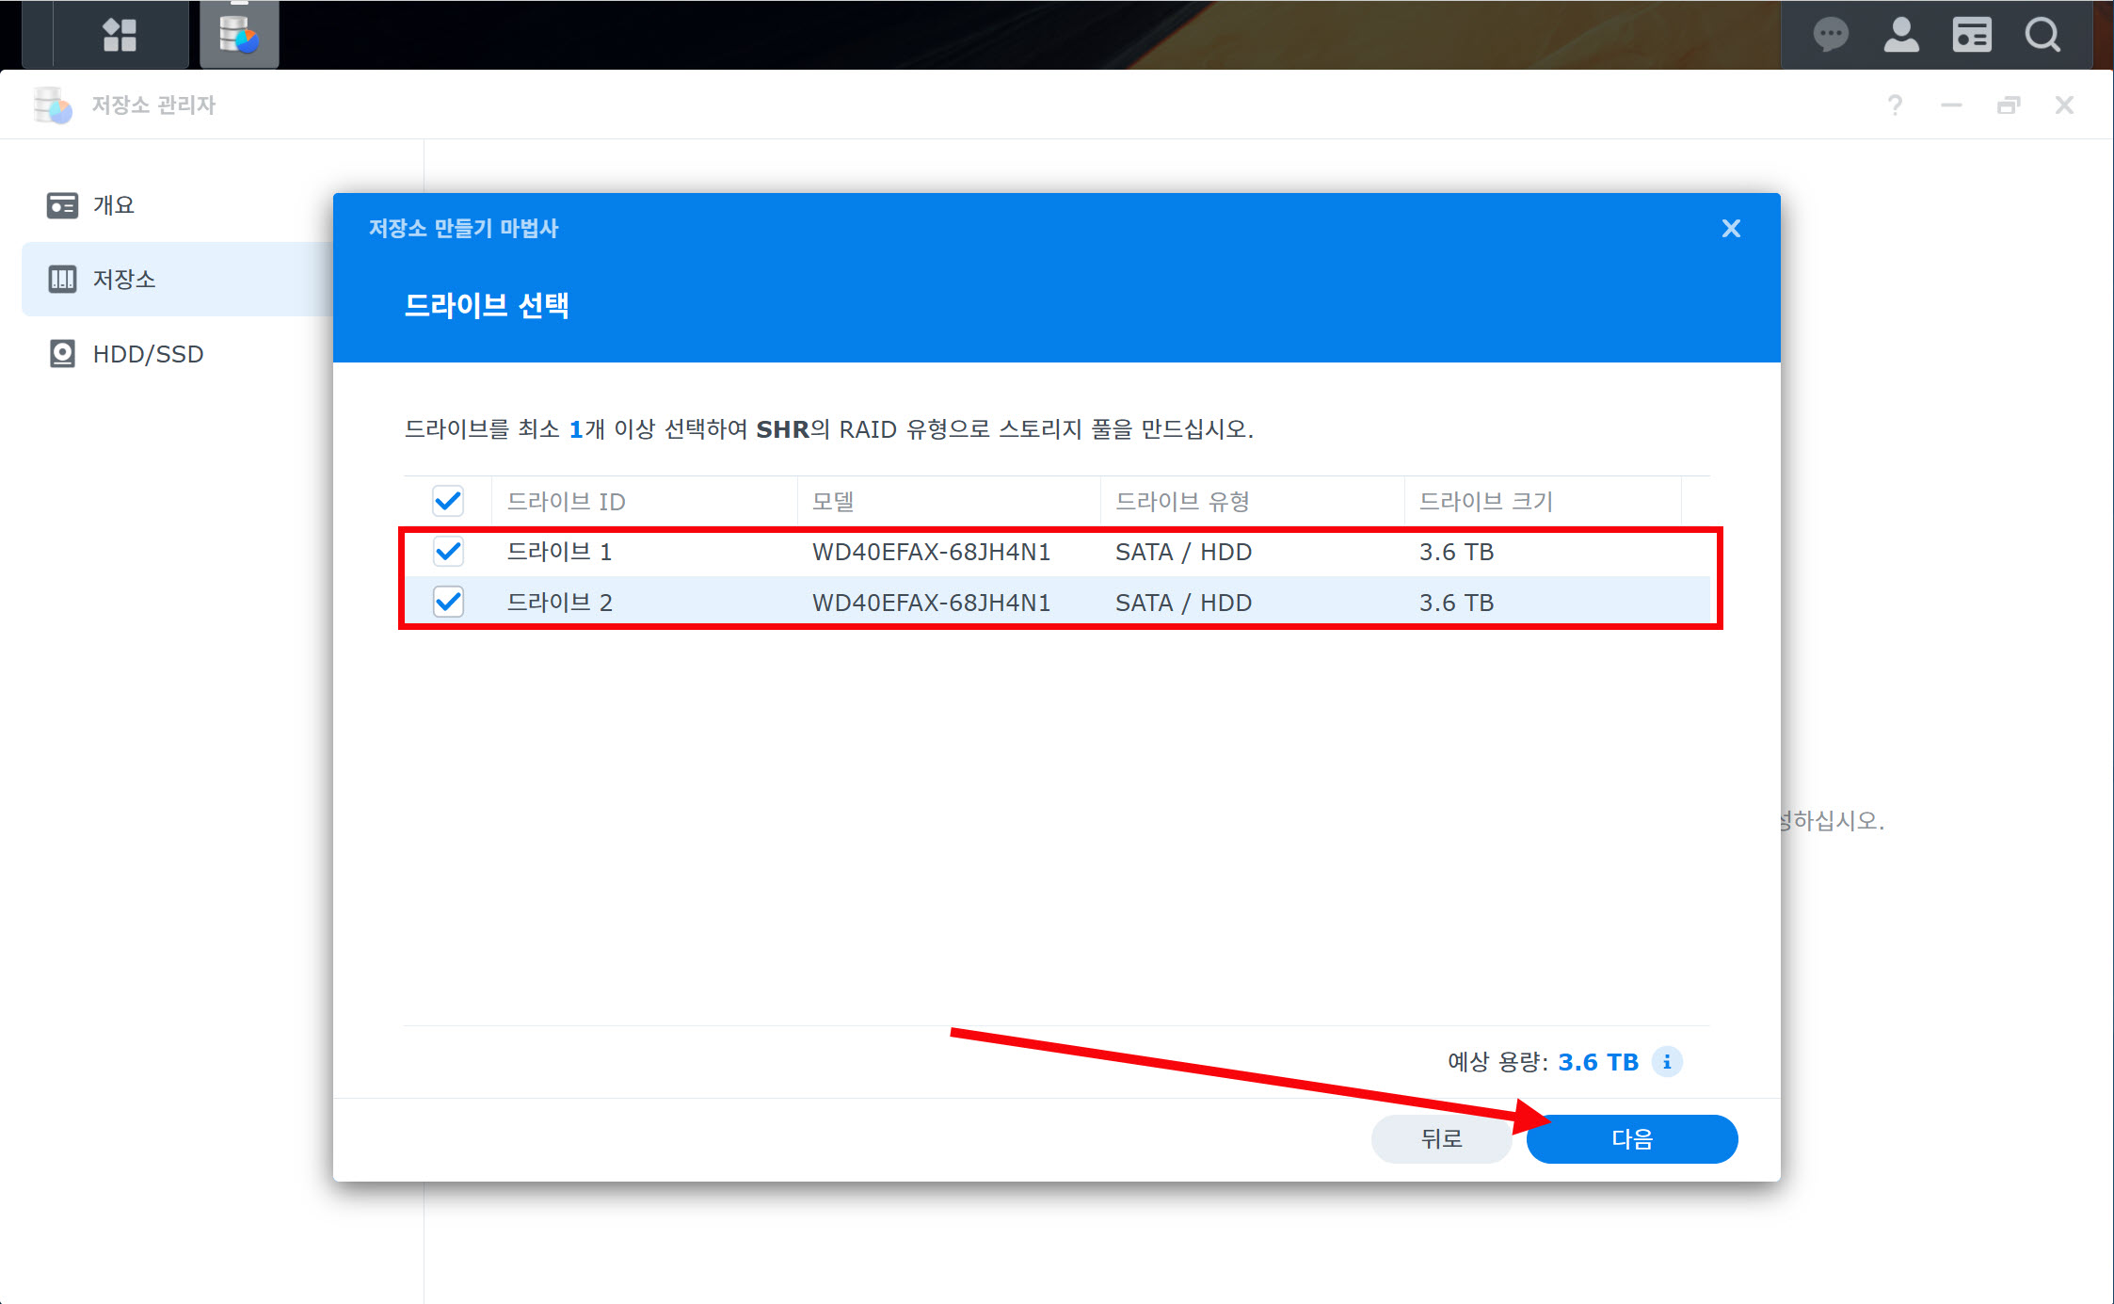Click the 모델 column header

tap(833, 502)
